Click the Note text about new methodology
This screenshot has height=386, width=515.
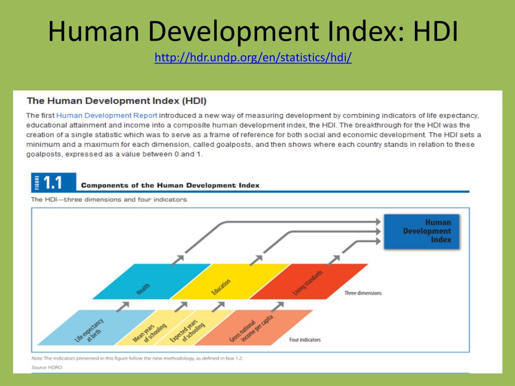[137, 358]
